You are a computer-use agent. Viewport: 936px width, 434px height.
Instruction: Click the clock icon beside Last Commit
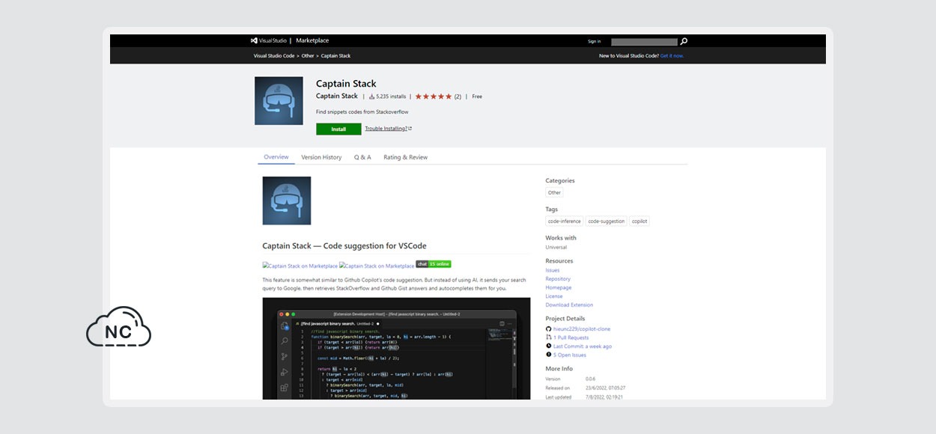[x=548, y=346]
